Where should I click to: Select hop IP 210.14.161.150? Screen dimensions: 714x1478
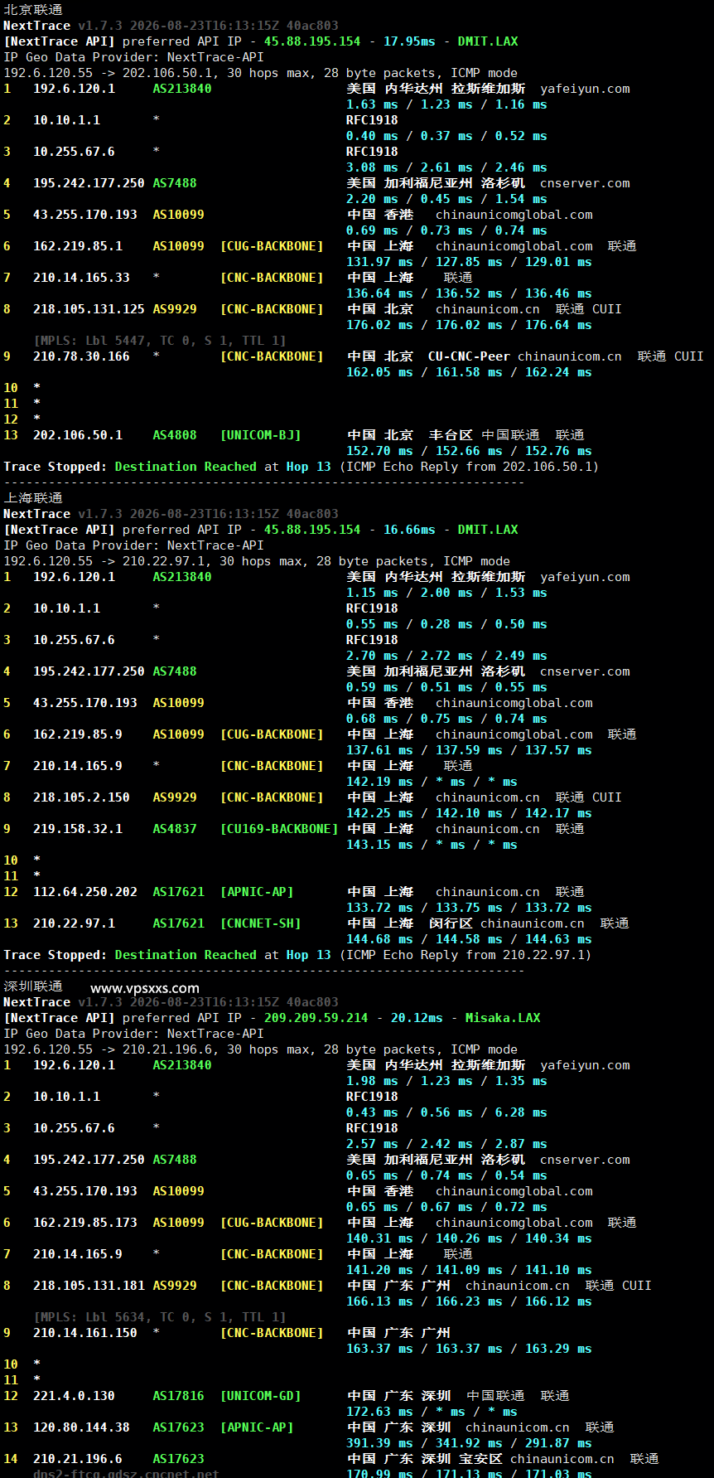[x=85, y=1333]
